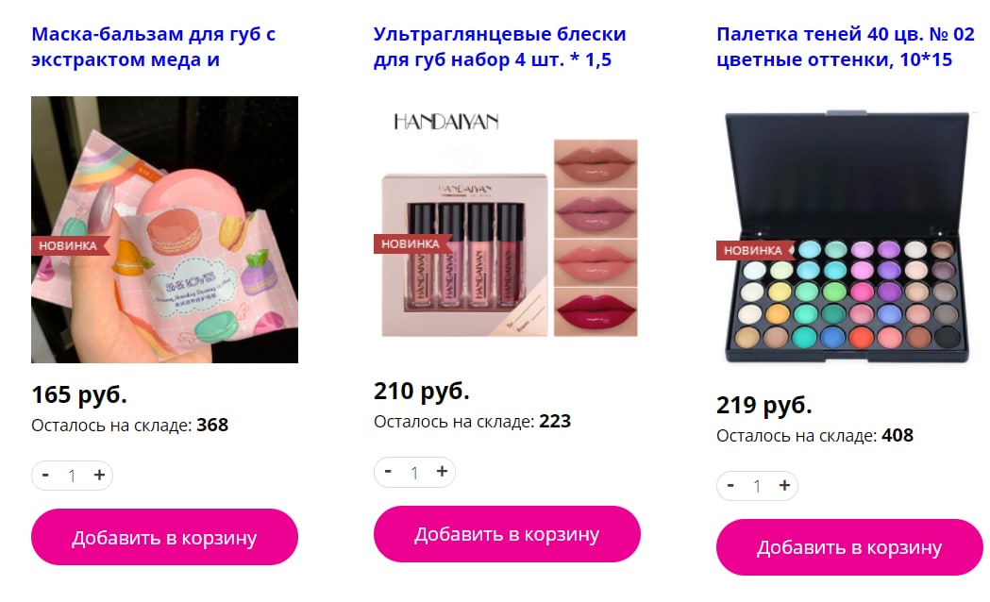Increase quantity for lip mask balm
Image resolution: width=990 pixels, height=602 pixels.
click(99, 476)
